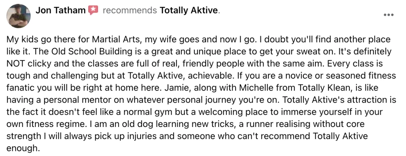
Task: Click the red recommendation star badge
Action: click(x=93, y=10)
